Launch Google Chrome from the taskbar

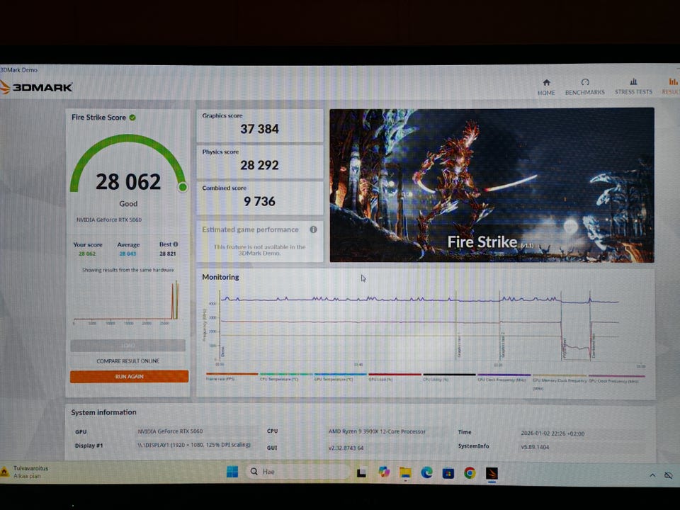click(x=470, y=473)
